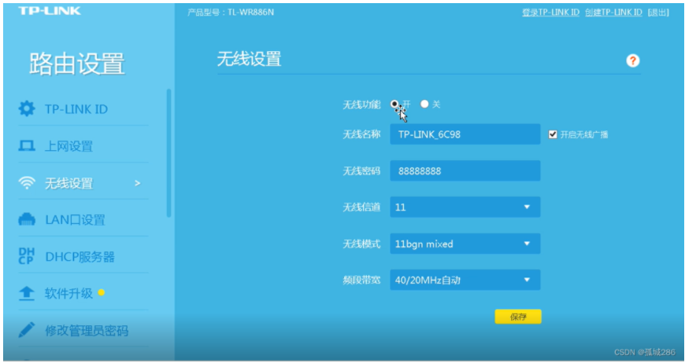
Task: Select the 关 radio button for 无线功能
Action: tap(424, 104)
